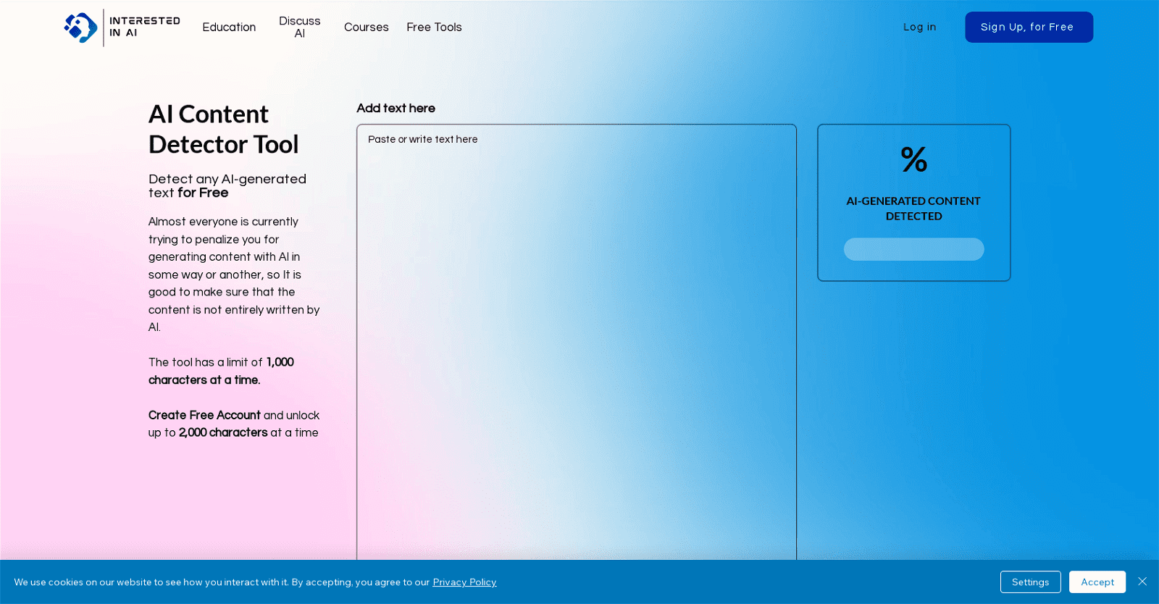Click the Interested in AI logo icon
Screen dimensions: 1159x604
click(x=80, y=28)
